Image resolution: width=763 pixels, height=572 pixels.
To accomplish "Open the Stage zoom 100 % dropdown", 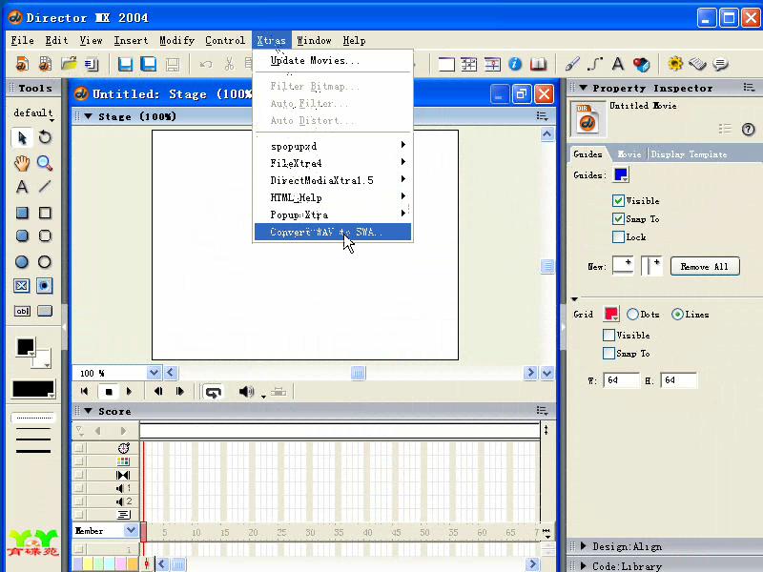I will [x=154, y=373].
